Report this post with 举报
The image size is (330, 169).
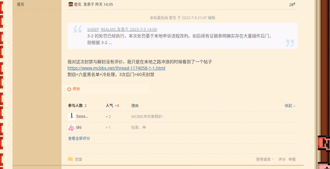(292, 159)
